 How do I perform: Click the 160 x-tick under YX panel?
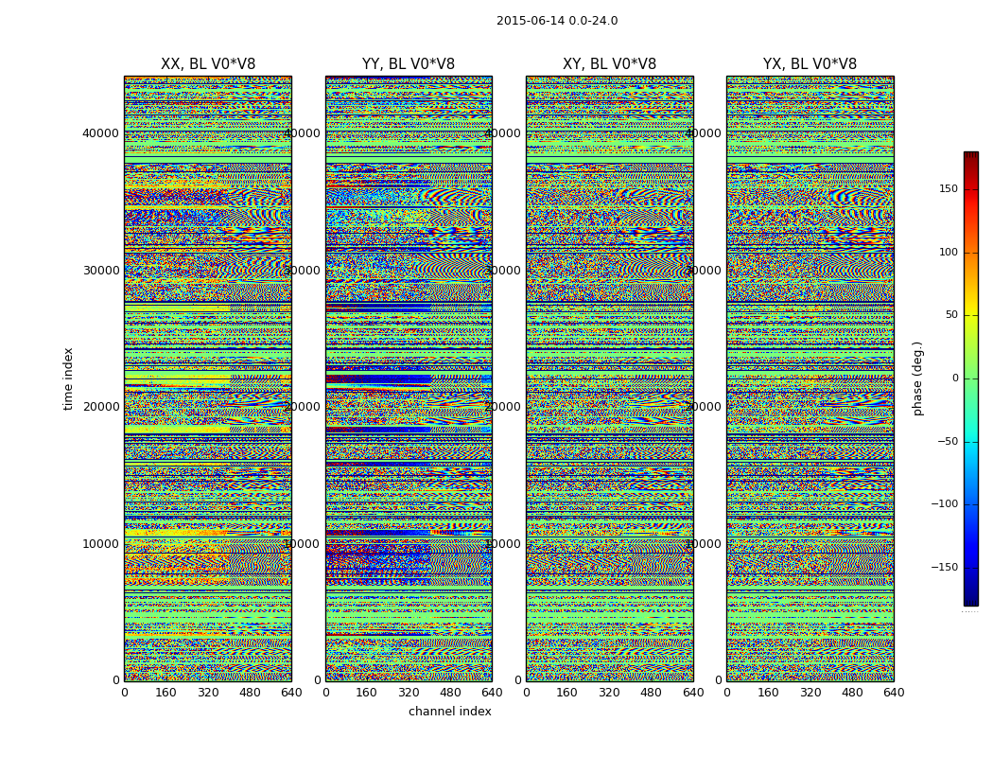768,693
